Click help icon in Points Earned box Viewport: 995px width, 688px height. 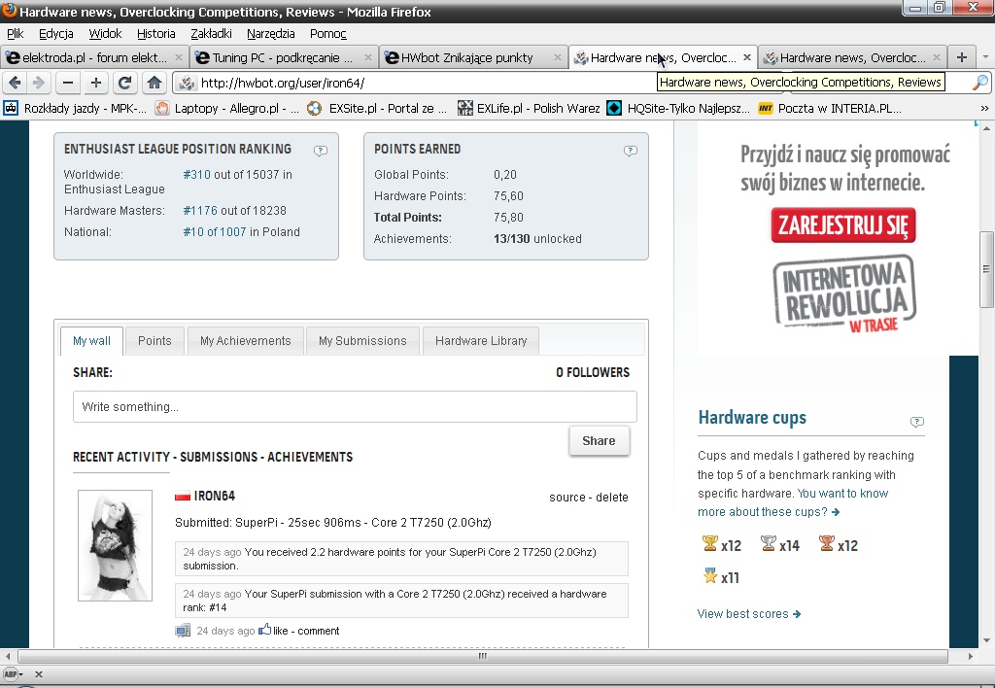pos(630,151)
